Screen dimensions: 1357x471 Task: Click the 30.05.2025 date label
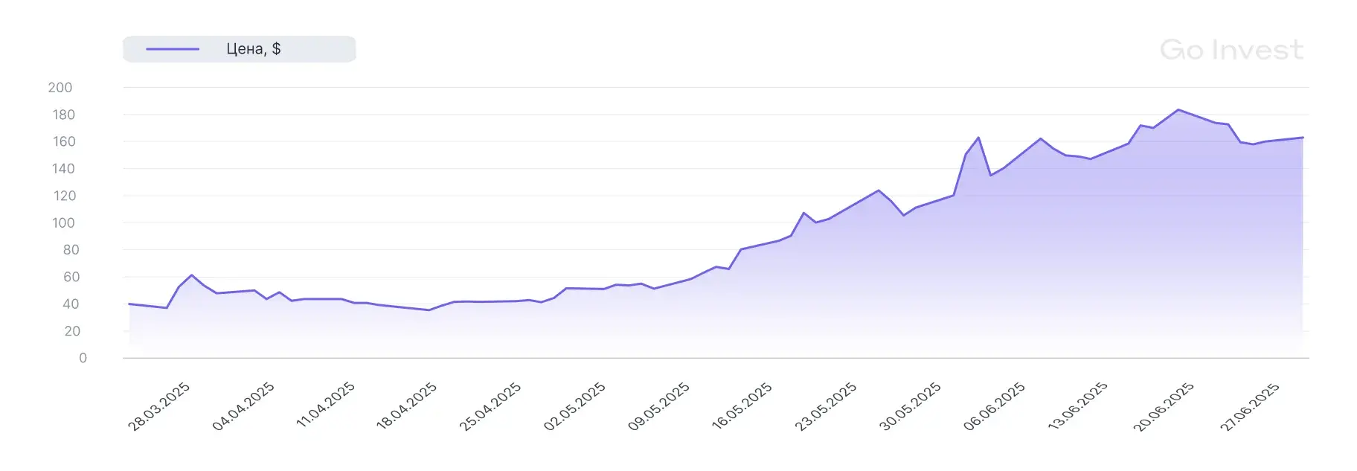click(910, 406)
